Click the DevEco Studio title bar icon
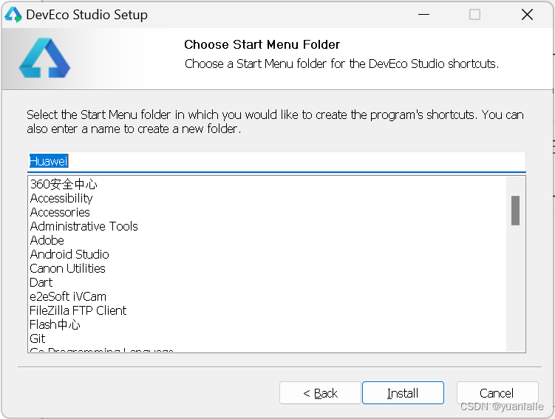This screenshot has height=419, width=555. pos(13,15)
